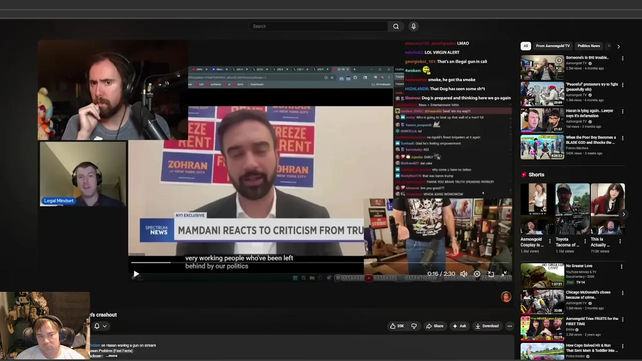Image resolution: width=642 pixels, height=361 pixels.
Task: Click the Download button
Action: (x=487, y=326)
